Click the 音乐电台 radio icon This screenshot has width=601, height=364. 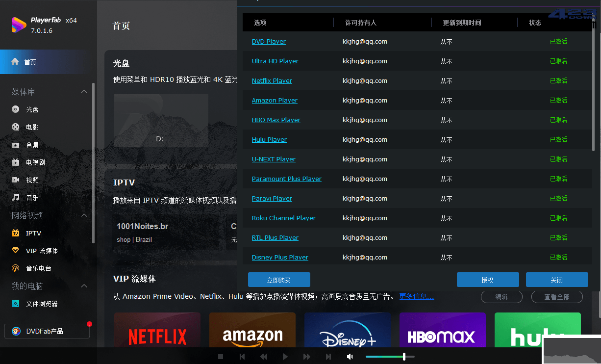16,268
